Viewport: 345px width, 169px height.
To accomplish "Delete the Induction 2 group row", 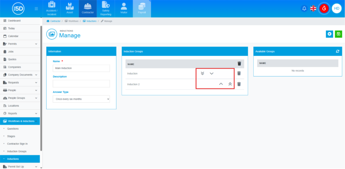I will point(239,84).
